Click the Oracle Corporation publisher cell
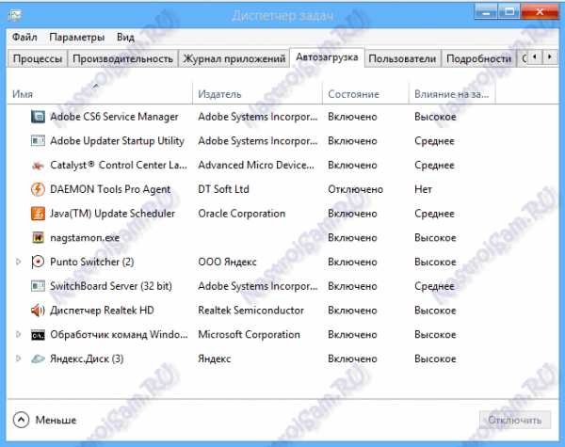The width and height of the screenshot is (565, 447). tap(241, 214)
